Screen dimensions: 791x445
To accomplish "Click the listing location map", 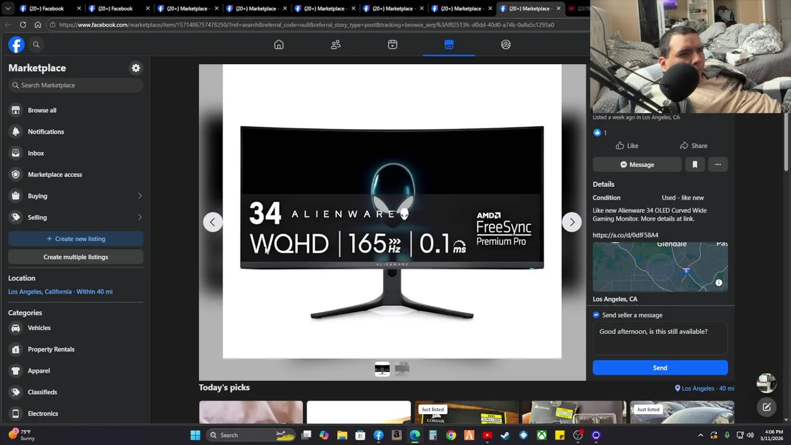I will pos(660,266).
